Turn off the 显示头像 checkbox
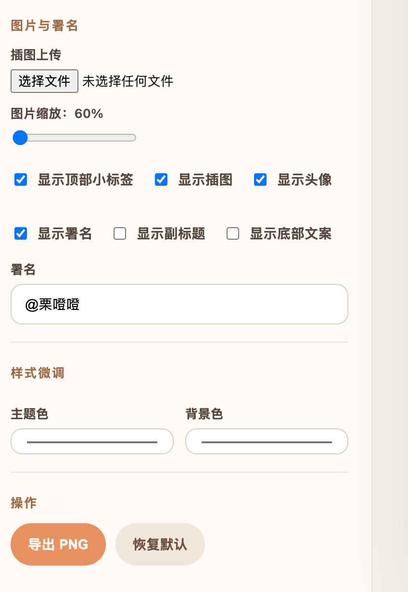Screen dimensions: 408x592 pos(260,180)
